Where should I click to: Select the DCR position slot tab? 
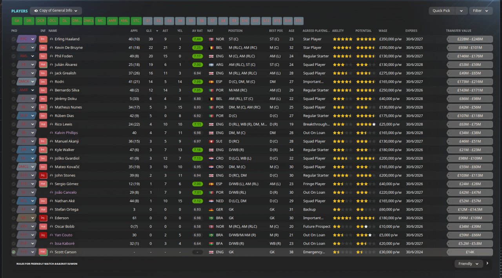tap(41, 21)
